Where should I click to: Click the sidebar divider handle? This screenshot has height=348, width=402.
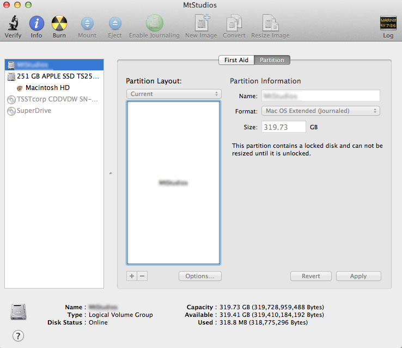111,173
